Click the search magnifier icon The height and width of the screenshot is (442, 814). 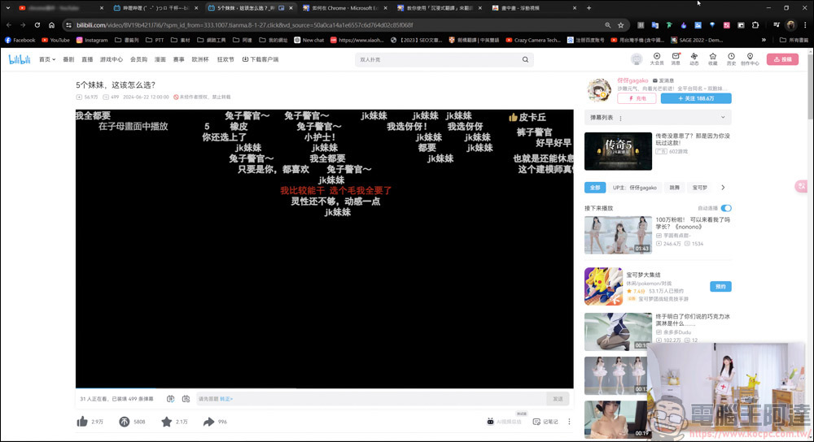[525, 59]
